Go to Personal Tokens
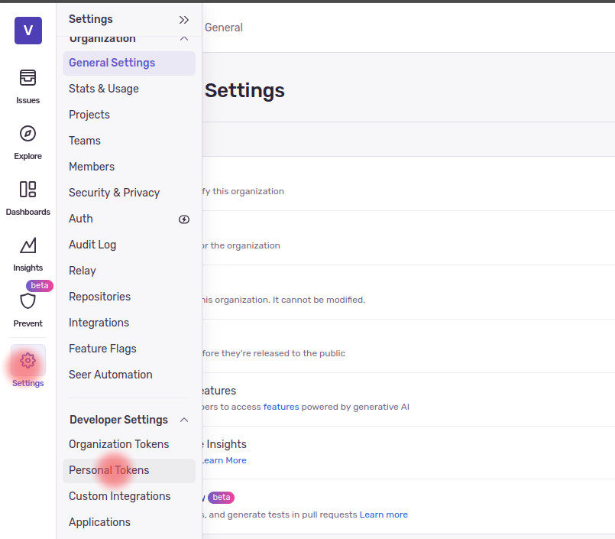Viewport: 615px width, 539px height. [109, 470]
